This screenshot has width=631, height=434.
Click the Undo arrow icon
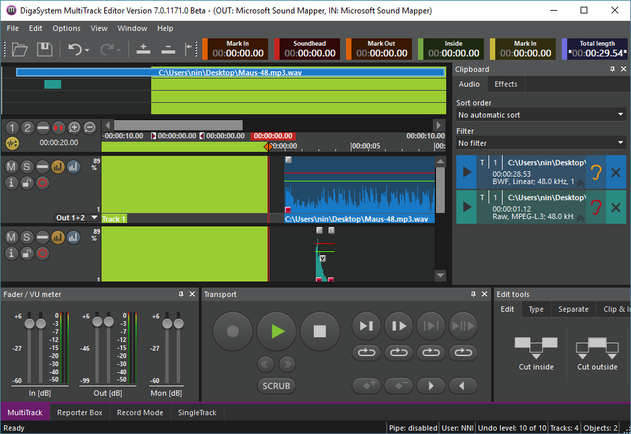(75, 49)
